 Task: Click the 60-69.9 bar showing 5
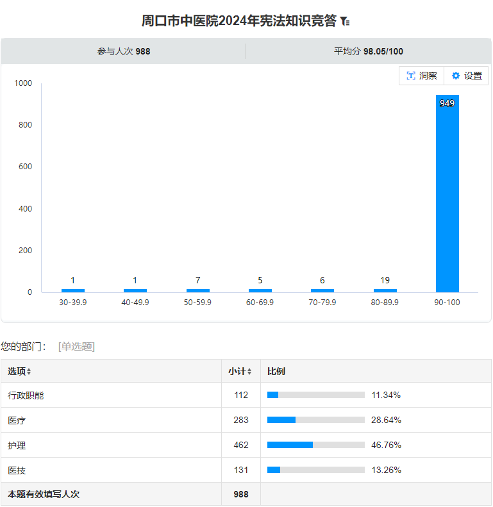pos(260,290)
